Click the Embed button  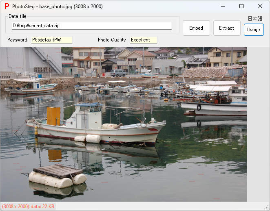click(196, 28)
